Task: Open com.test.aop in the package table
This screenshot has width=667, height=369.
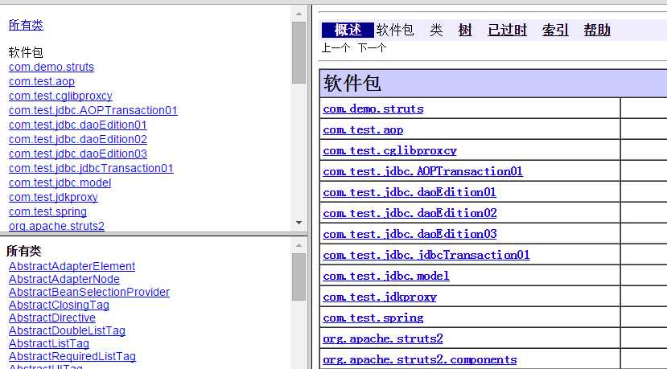Action: coord(363,129)
